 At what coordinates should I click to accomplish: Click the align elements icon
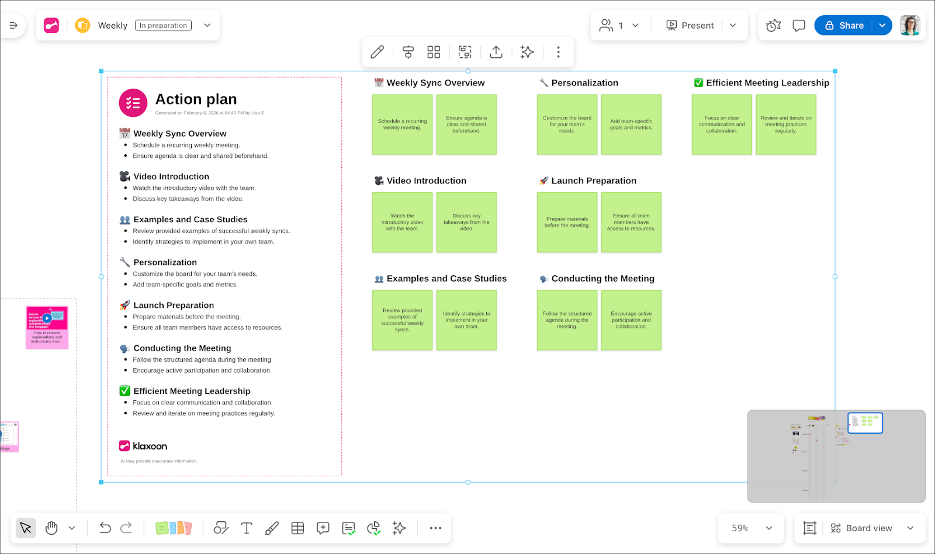[x=408, y=52]
